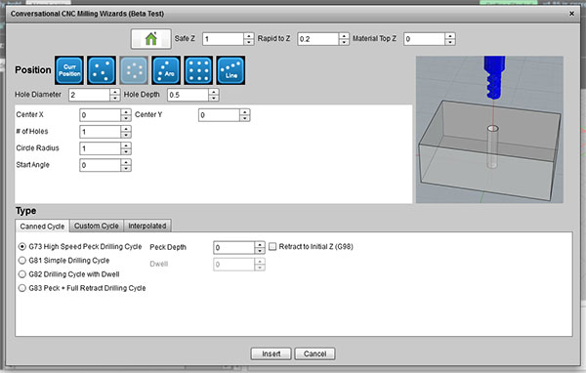Choose the random points position icon

102,70
